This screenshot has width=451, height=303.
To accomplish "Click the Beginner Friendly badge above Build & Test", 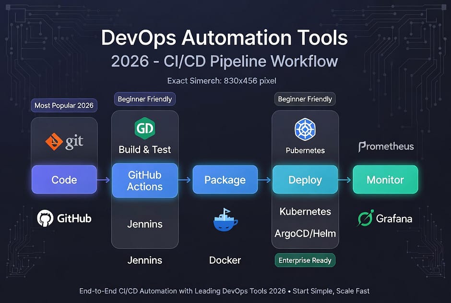I will pyautogui.click(x=145, y=99).
